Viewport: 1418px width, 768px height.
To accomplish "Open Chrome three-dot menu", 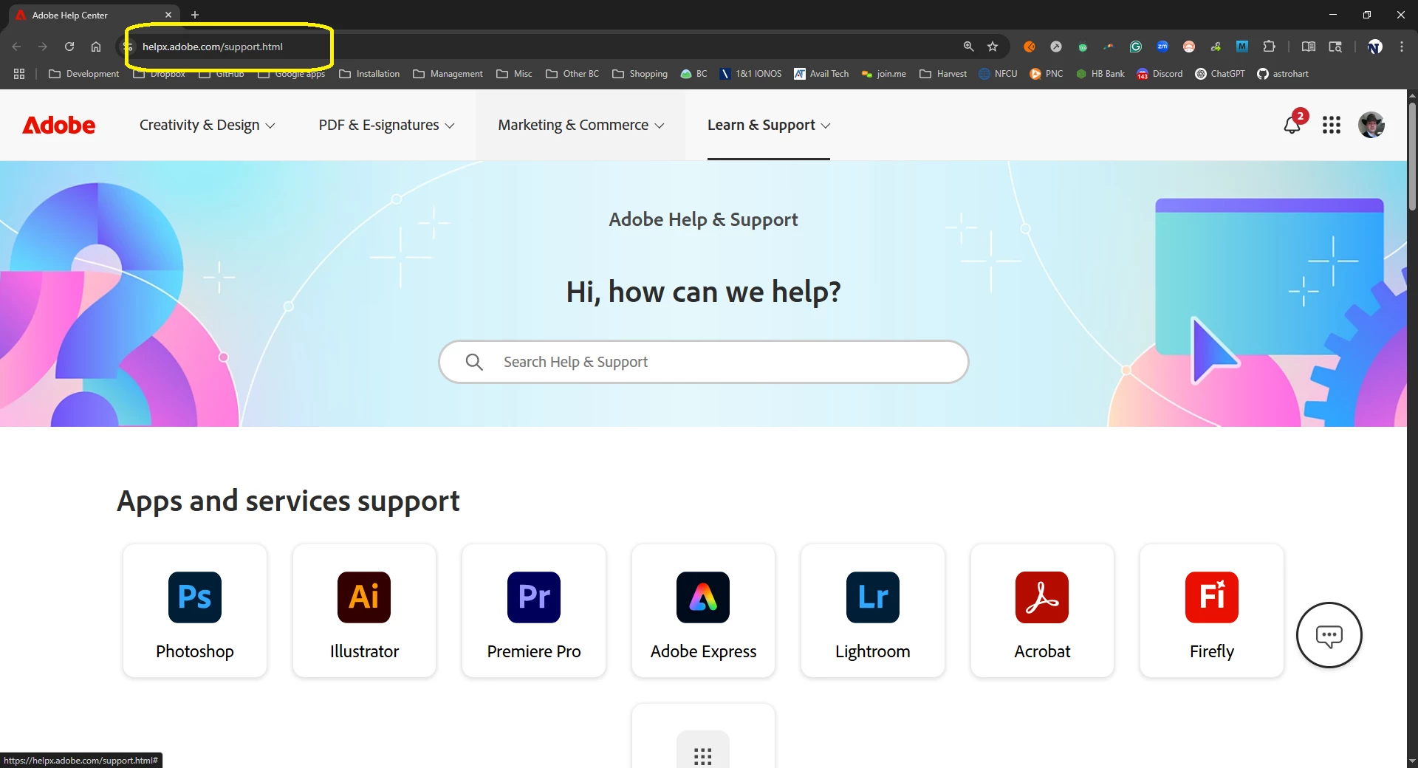I will [x=1402, y=47].
